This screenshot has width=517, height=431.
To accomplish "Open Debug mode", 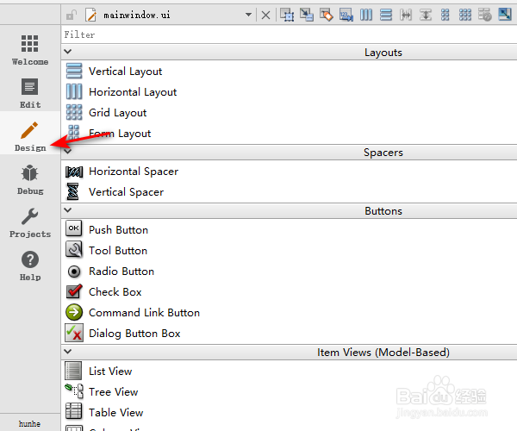I will (30, 179).
